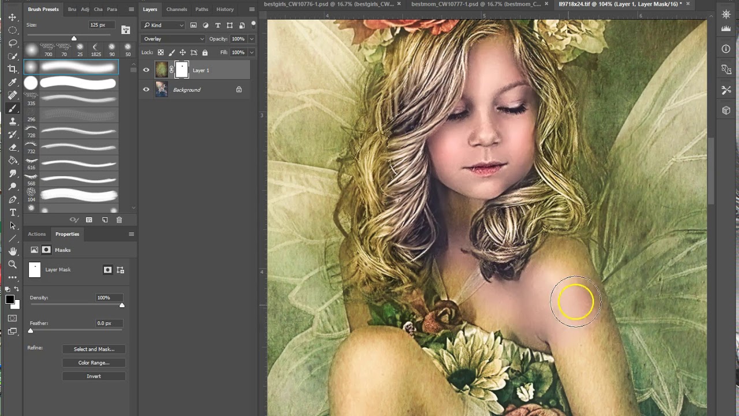Image resolution: width=739 pixels, height=416 pixels.
Task: Switch to the Channels tab
Action: [177, 9]
